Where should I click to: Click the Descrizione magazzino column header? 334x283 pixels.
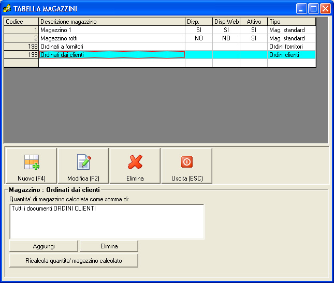(x=112, y=22)
